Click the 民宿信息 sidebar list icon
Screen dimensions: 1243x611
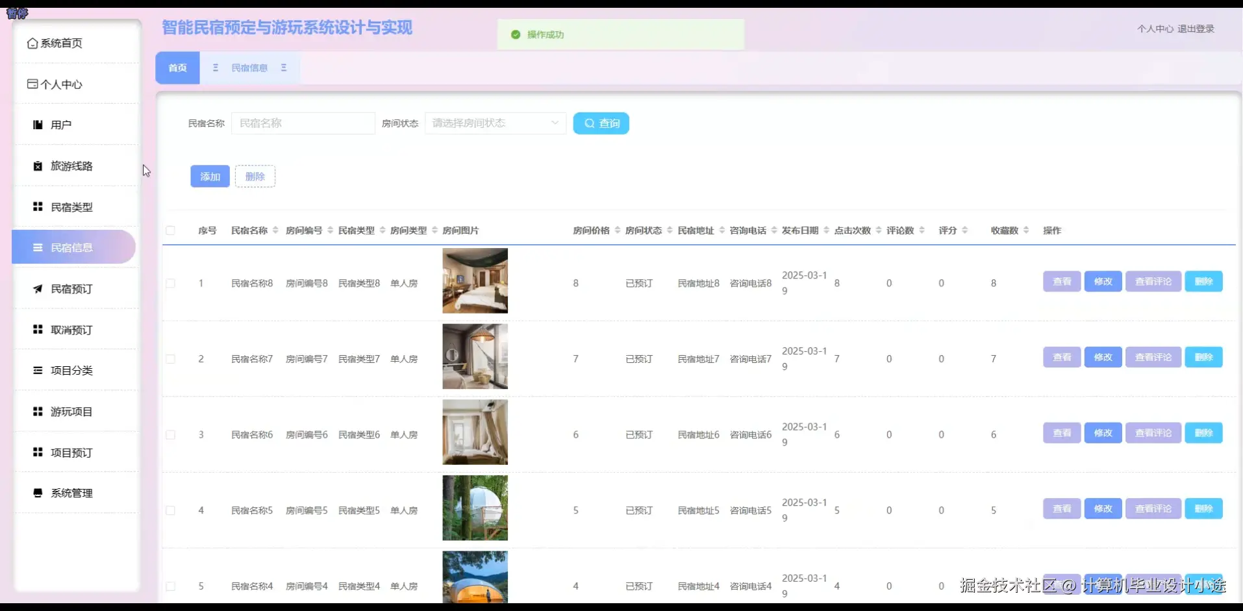(x=38, y=247)
